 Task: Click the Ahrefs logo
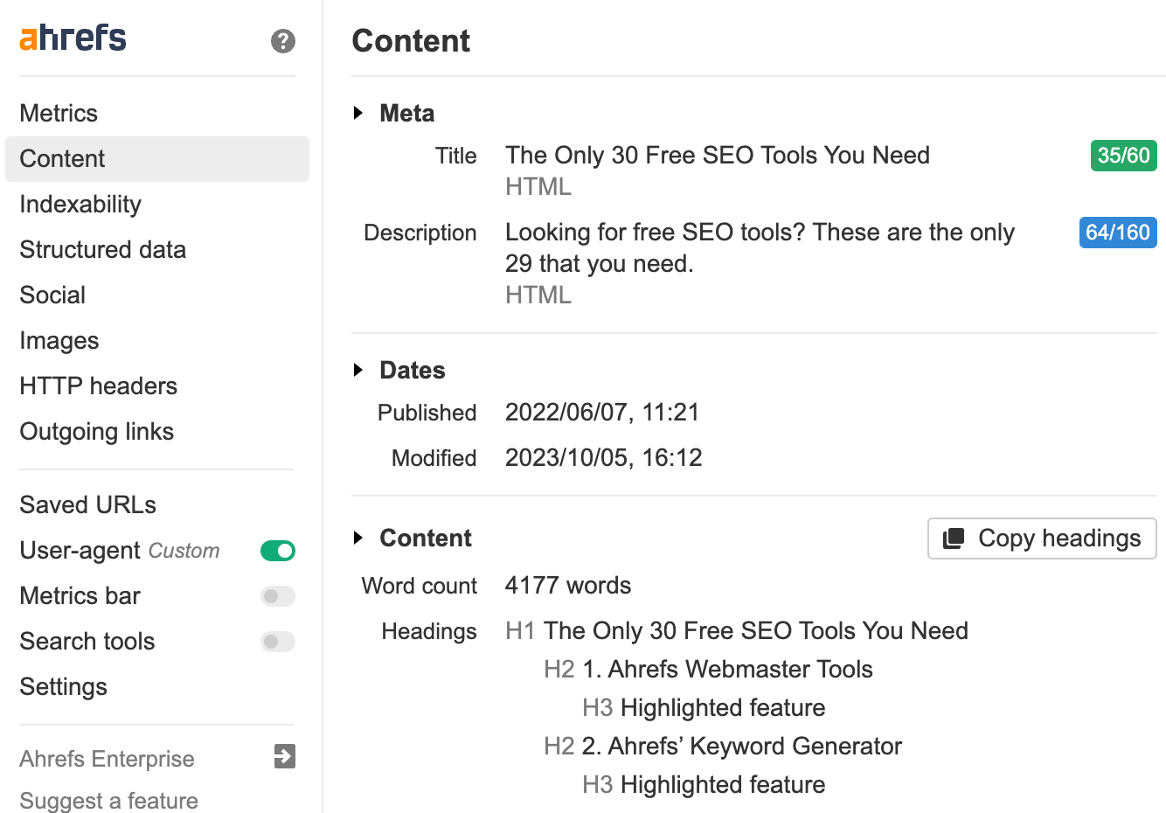[73, 38]
